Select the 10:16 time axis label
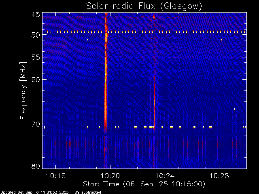The width and height of the screenshot is (259, 194). tap(56, 176)
